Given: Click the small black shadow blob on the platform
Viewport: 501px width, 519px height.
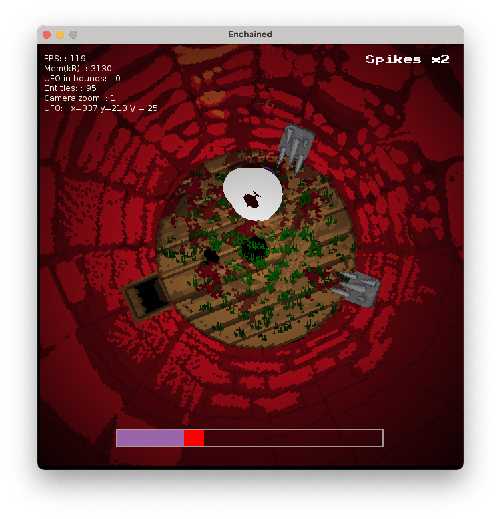Looking at the screenshot, I should pyautogui.click(x=211, y=256).
